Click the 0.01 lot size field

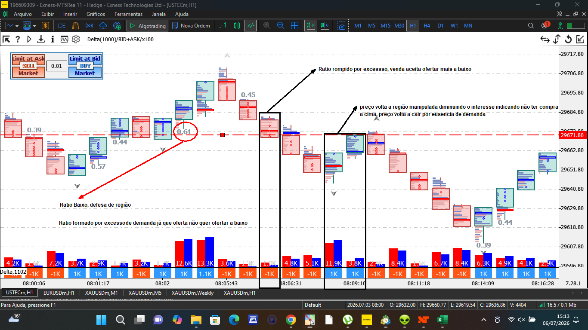56,66
